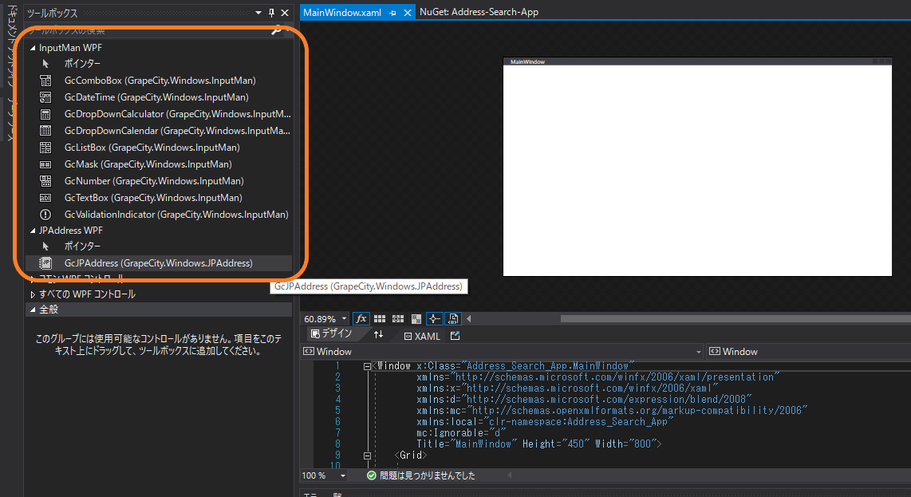Toggle the platform-only XAML button
Viewport: 911px width, 497px height.
click(x=452, y=318)
